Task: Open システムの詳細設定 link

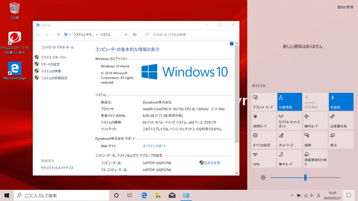Action: pos(54,78)
